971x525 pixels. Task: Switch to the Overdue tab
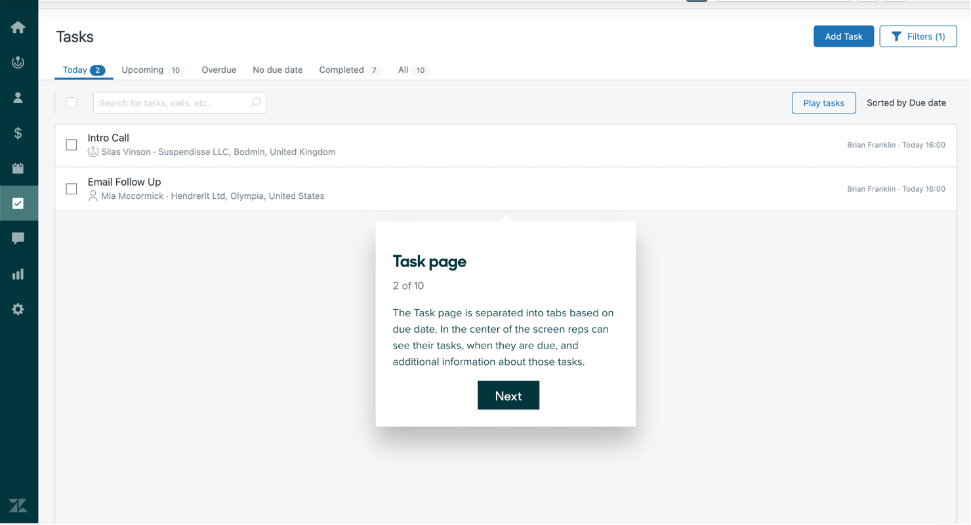pyautogui.click(x=218, y=70)
